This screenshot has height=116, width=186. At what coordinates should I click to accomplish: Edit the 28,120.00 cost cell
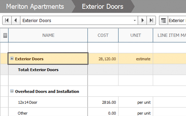(103, 59)
